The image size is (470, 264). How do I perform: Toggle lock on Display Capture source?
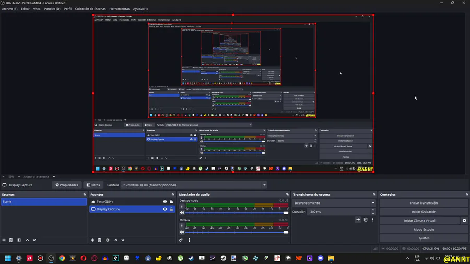click(171, 209)
